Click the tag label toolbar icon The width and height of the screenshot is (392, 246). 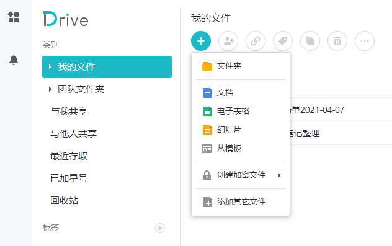(283, 41)
